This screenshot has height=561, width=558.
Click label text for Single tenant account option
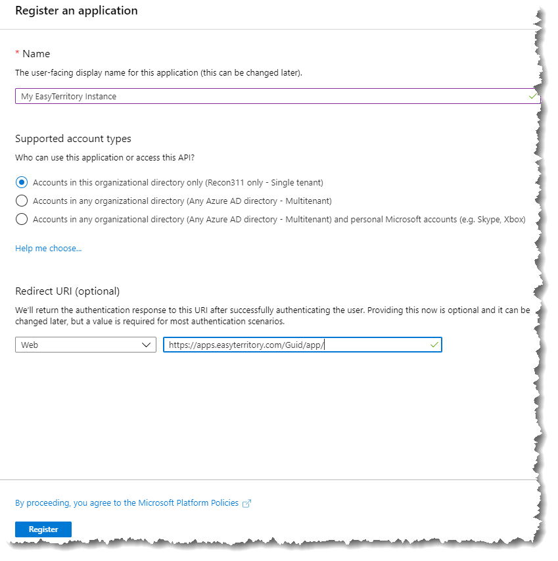point(178,182)
